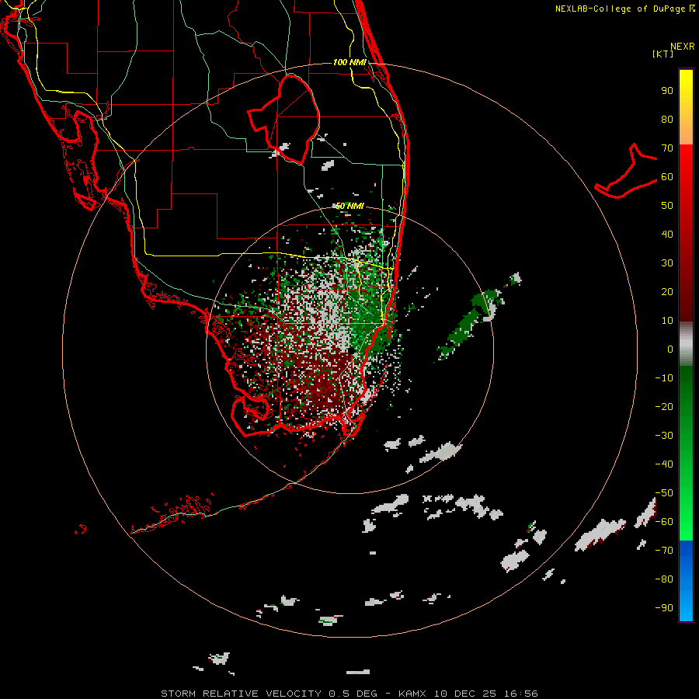Select the positive 90 scale value
Screen dimensions: 699x699
click(667, 91)
